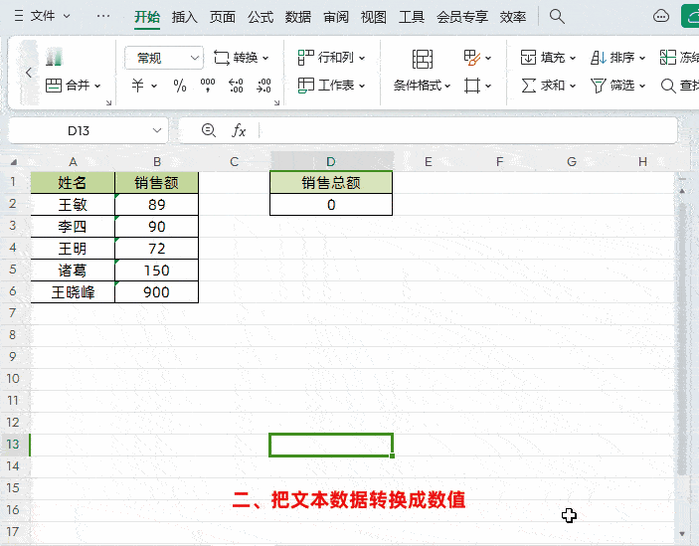Apply the currency ¥ format

coord(138,86)
